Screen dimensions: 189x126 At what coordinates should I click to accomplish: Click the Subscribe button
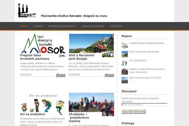point(127,112)
